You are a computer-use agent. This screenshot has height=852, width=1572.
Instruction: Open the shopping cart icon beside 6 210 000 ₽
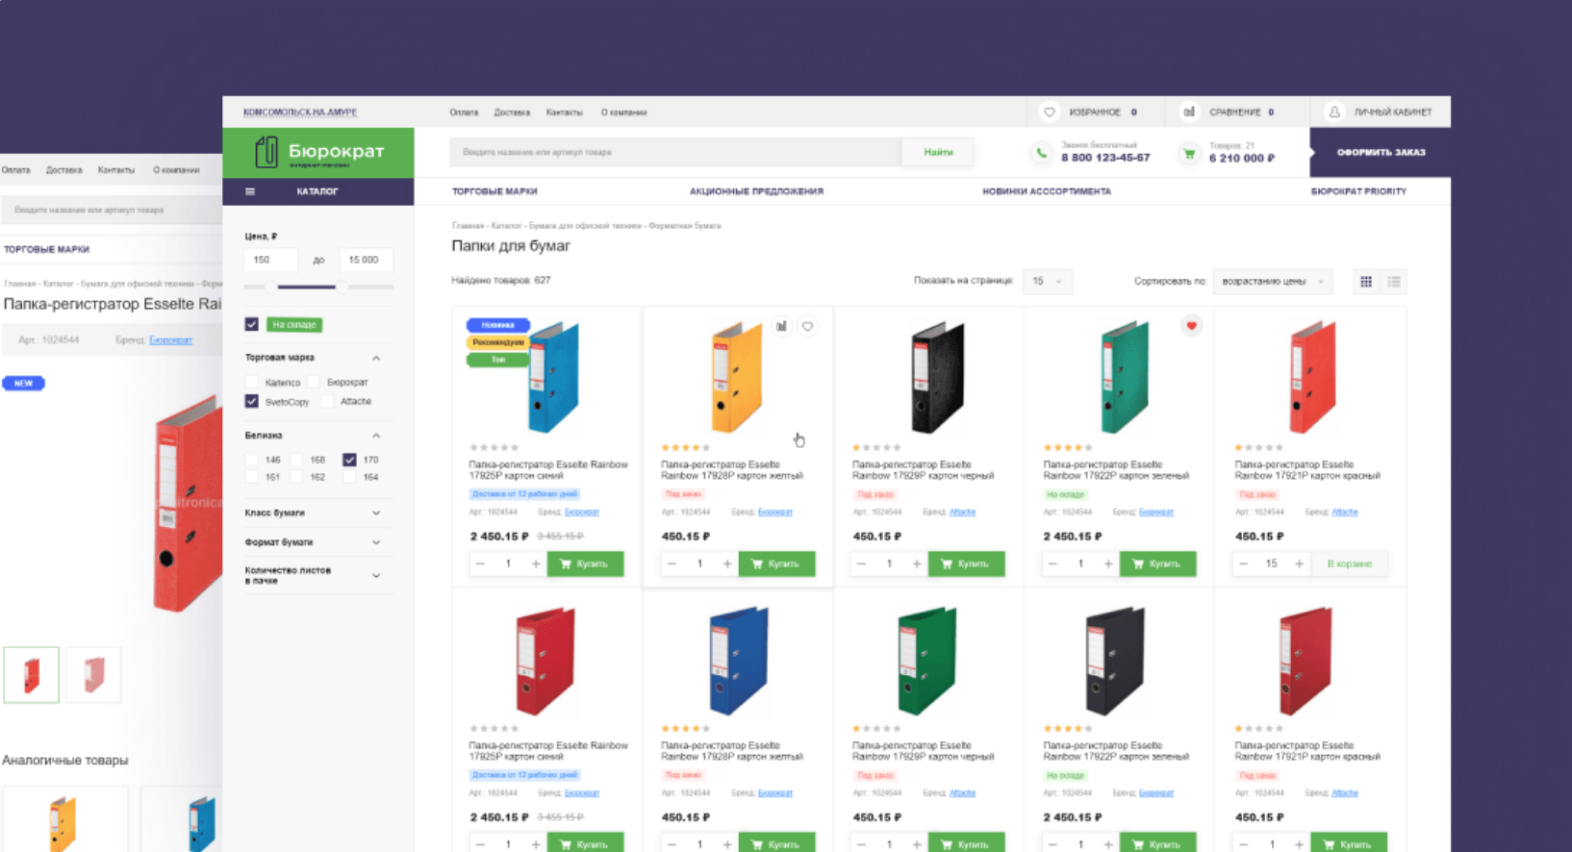click(x=1189, y=154)
